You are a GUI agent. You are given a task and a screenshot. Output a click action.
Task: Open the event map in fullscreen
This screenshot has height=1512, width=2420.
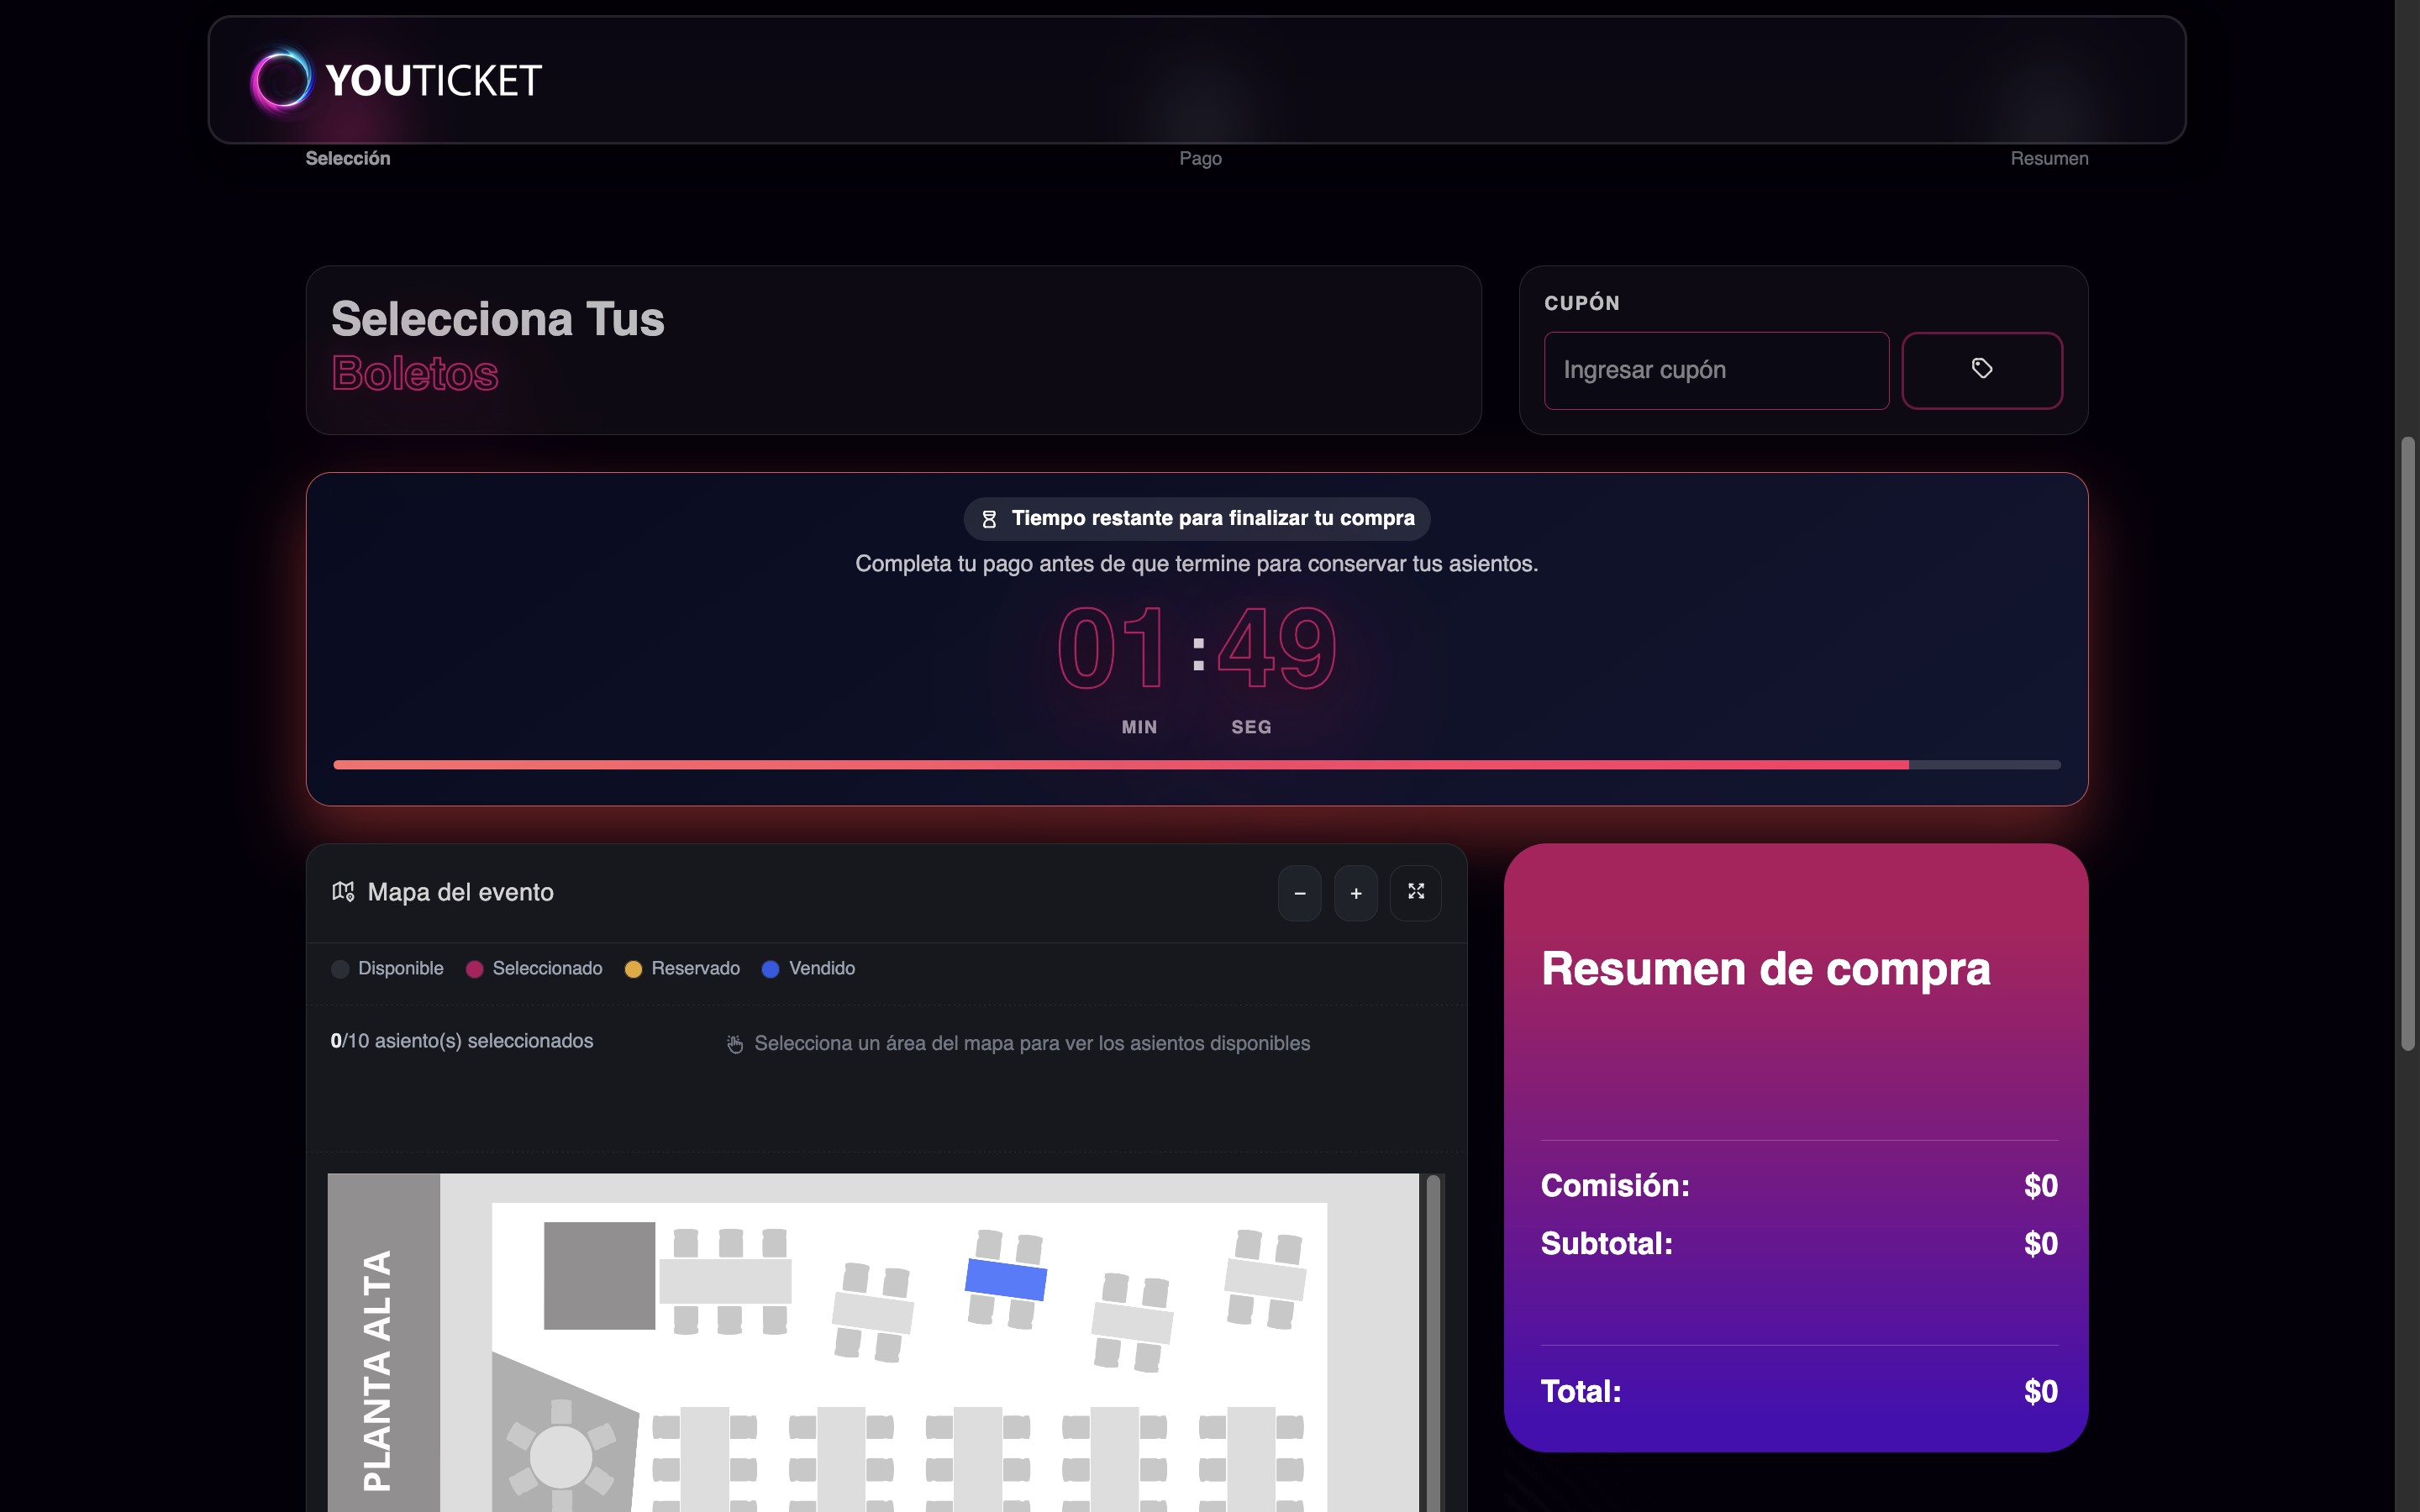(1415, 893)
